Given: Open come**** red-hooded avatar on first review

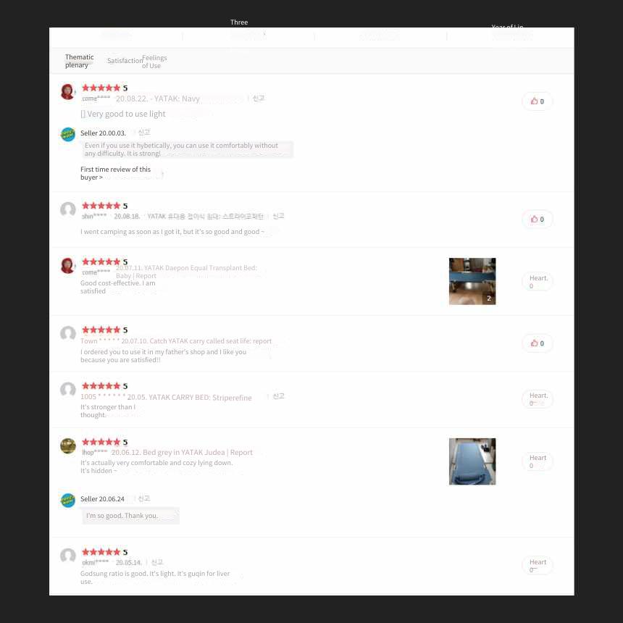Looking at the screenshot, I should (x=68, y=92).
